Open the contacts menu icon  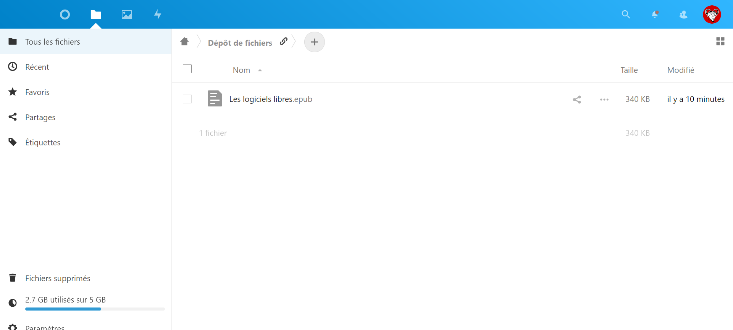tap(683, 14)
